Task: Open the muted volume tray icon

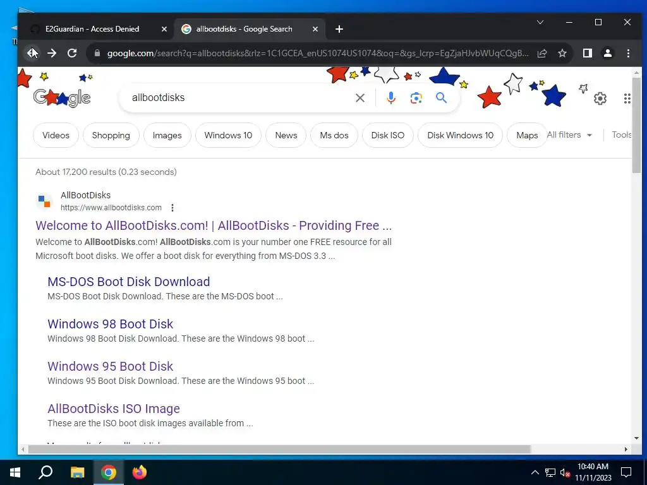Action: pos(565,472)
